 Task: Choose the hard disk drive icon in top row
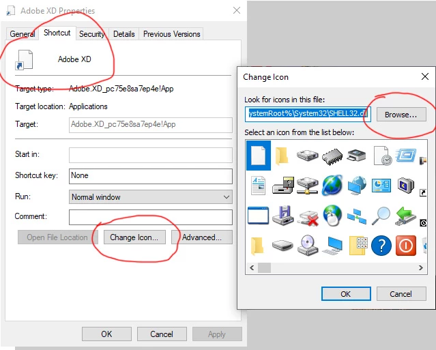[307, 155]
